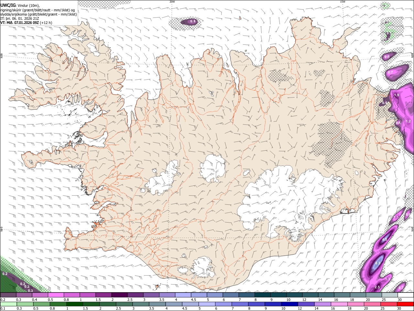Click the valid time 'VT: Mið. 07.01.2026 09Z'
This screenshot has height=311, width=414.
tap(20, 23)
